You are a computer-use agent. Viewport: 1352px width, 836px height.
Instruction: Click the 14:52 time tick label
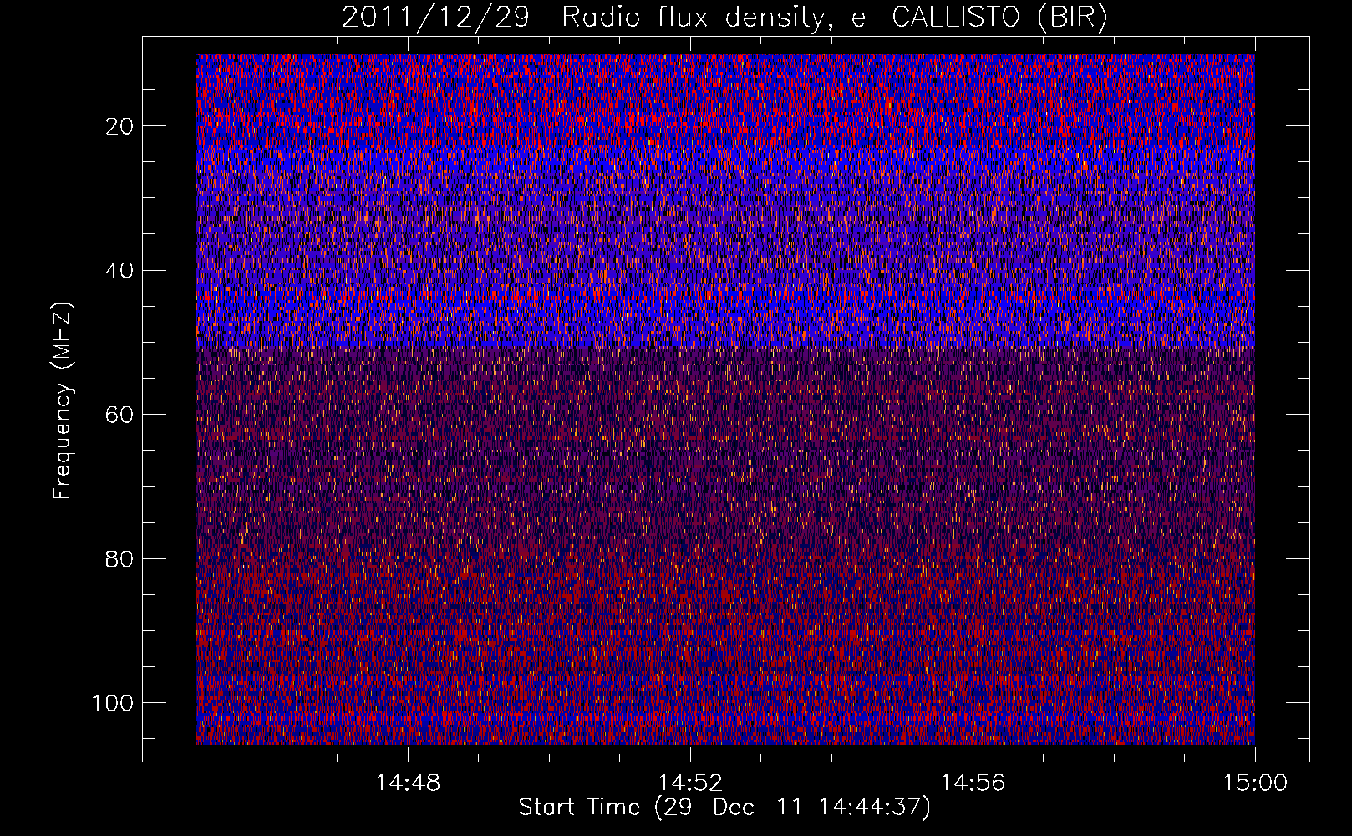point(690,783)
